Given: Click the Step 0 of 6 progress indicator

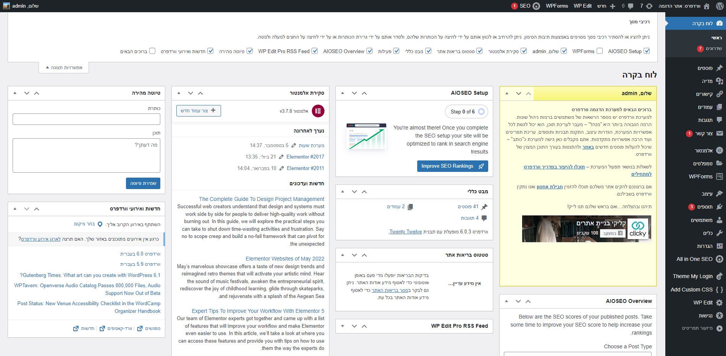Looking at the screenshot, I should point(466,112).
